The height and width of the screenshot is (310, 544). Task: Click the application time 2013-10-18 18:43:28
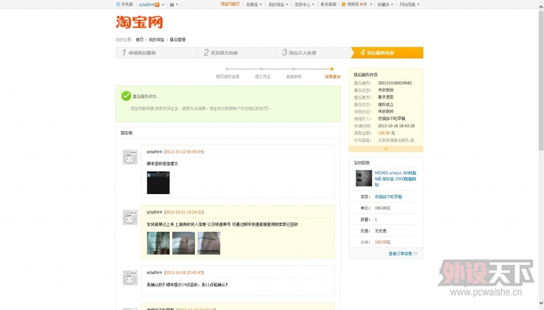tap(396, 125)
